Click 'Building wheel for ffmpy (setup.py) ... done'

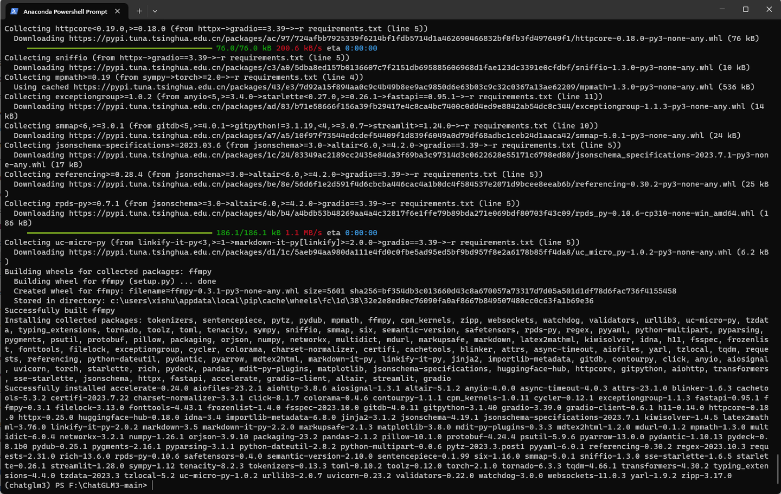(115, 281)
